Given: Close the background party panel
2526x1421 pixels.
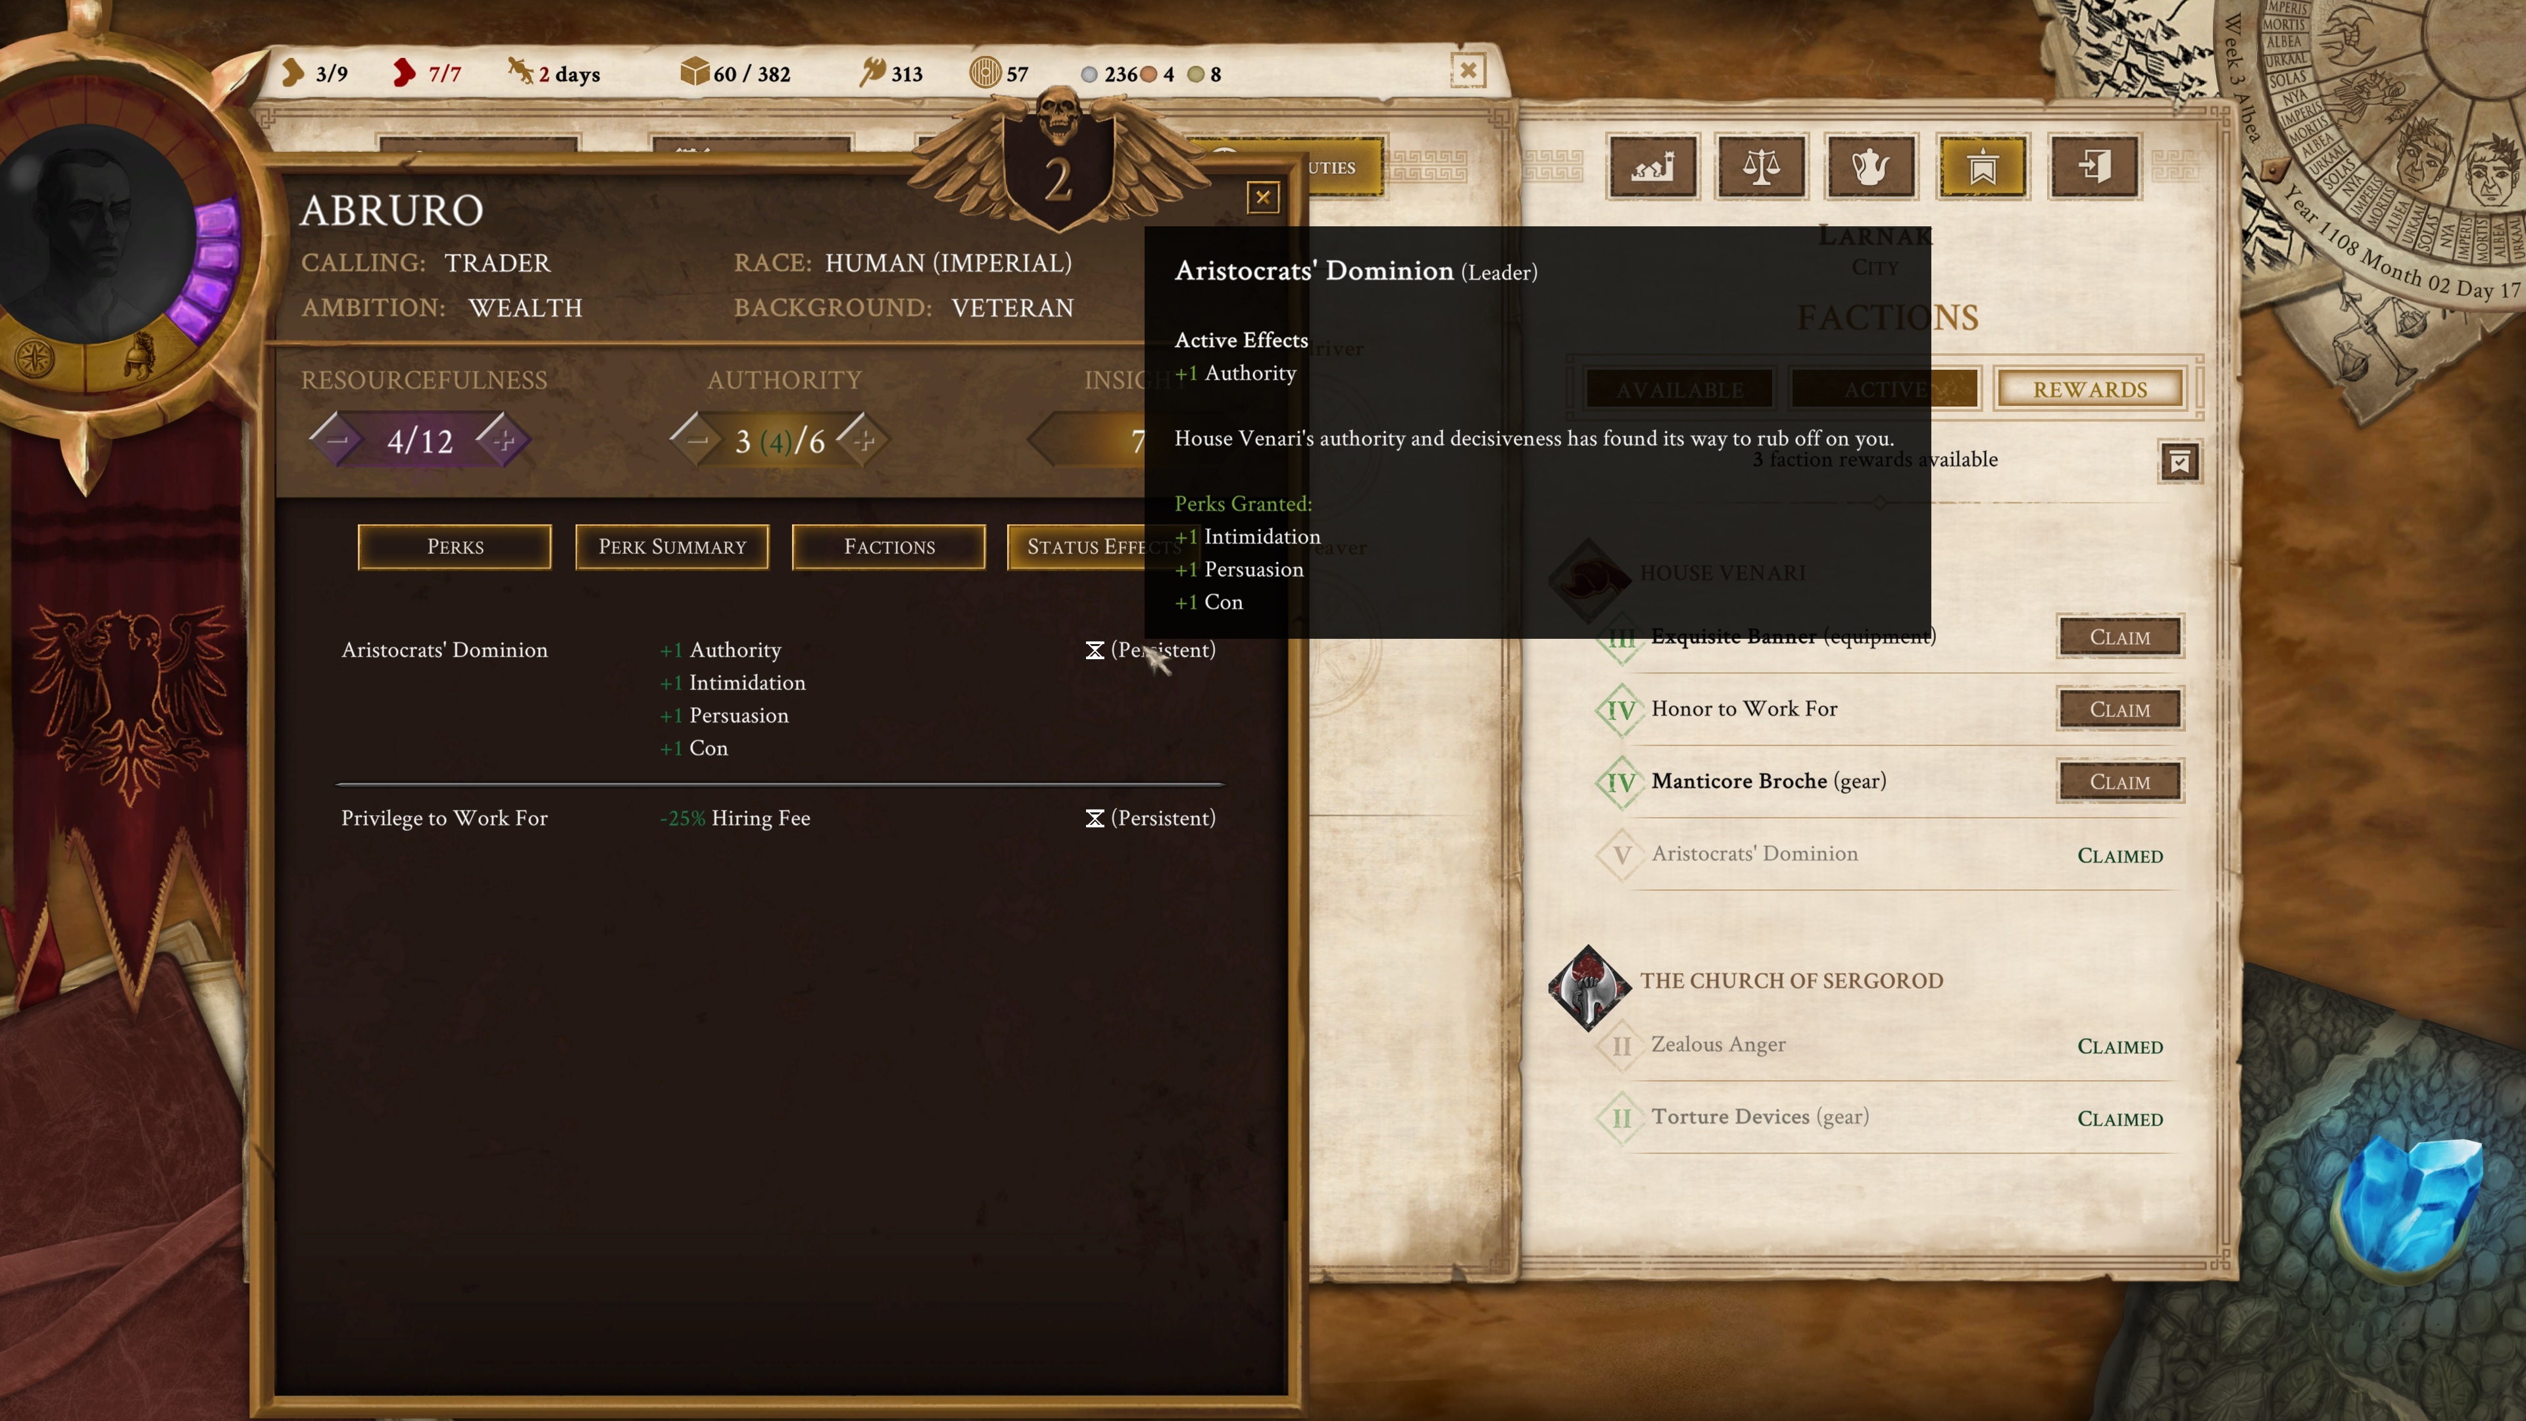Looking at the screenshot, I should point(1468,70).
